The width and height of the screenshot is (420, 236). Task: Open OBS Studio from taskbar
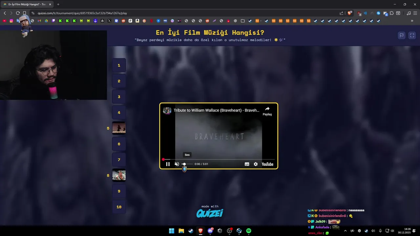point(229,231)
